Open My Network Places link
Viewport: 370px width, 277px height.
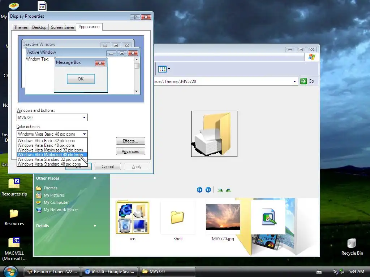[61, 210]
